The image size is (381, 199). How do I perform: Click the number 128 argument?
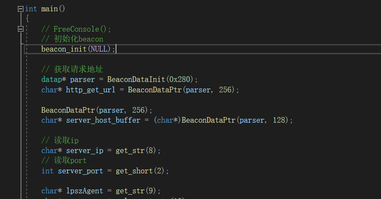tap(279, 120)
